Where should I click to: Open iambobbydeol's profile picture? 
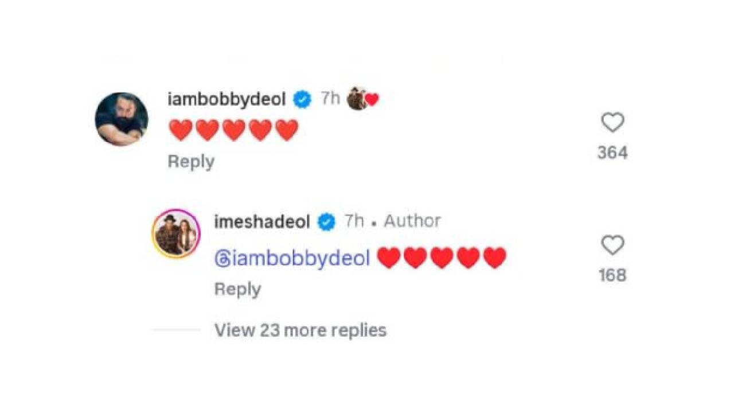pyautogui.click(x=122, y=119)
